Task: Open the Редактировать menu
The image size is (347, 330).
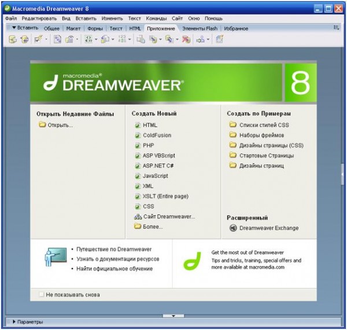Action: pyautogui.click(x=39, y=19)
